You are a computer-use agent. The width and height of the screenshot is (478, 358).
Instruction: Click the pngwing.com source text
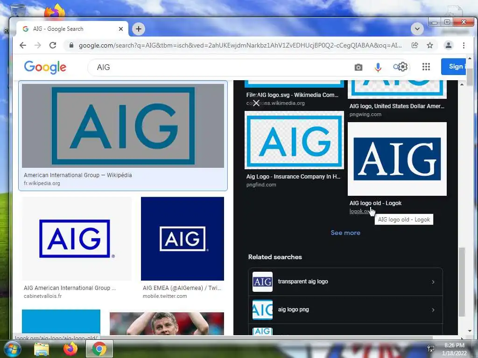pyautogui.click(x=365, y=115)
